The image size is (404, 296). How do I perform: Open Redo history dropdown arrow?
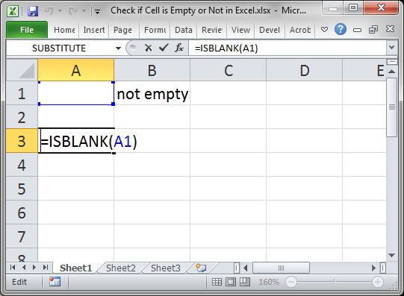click(84, 11)
